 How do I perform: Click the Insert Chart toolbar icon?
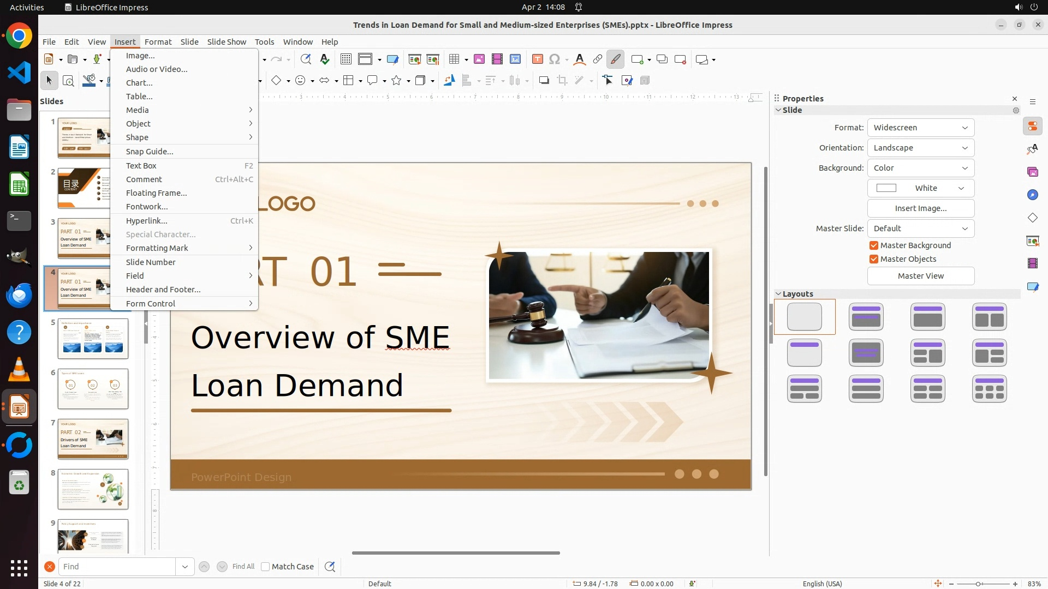(x=515, y=59)
